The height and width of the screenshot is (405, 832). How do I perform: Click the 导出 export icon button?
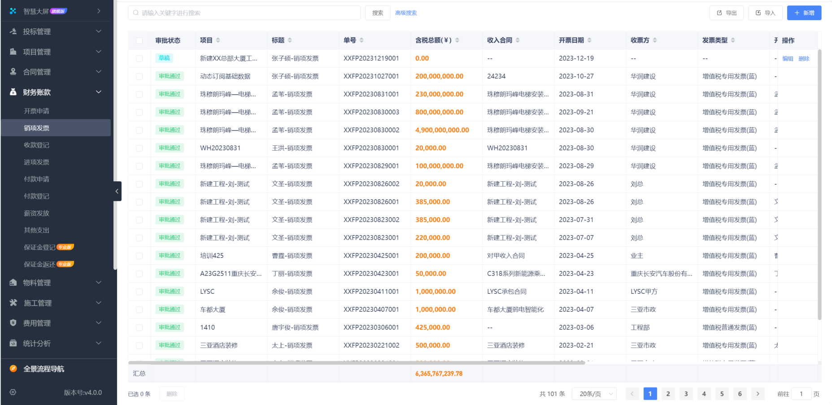tap(719, 13)
